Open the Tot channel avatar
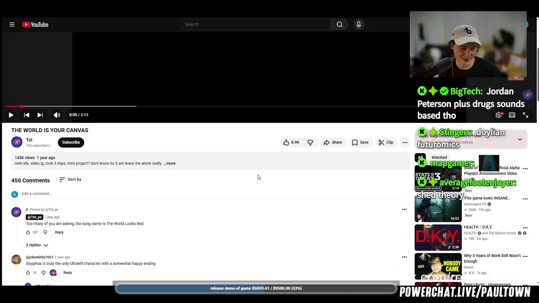Image resolution: width=539 pixels, height=303 pixels. point(17,142)
